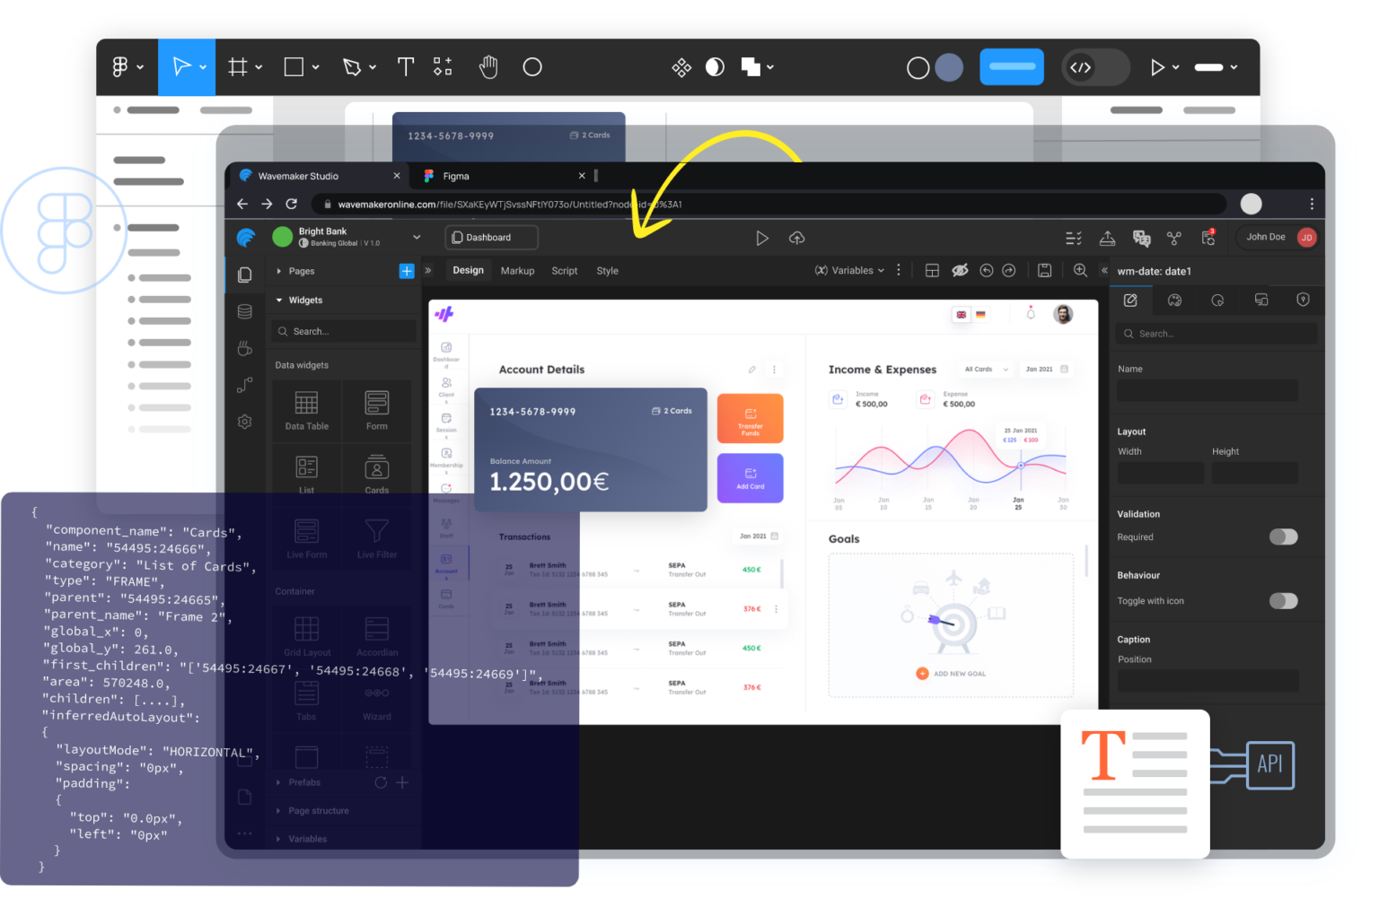Viewport: 1379px width, 907px height.
Task: Expand the Pages section
Action: point(279,271)
